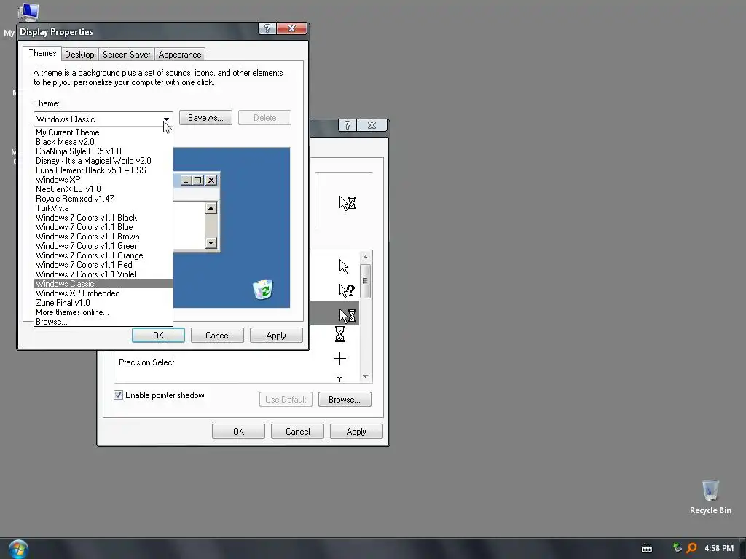This screenshot has width=746, height=559.
Task: Click Browse... at bottom of theme list
Action: click(x=103, y=322)
